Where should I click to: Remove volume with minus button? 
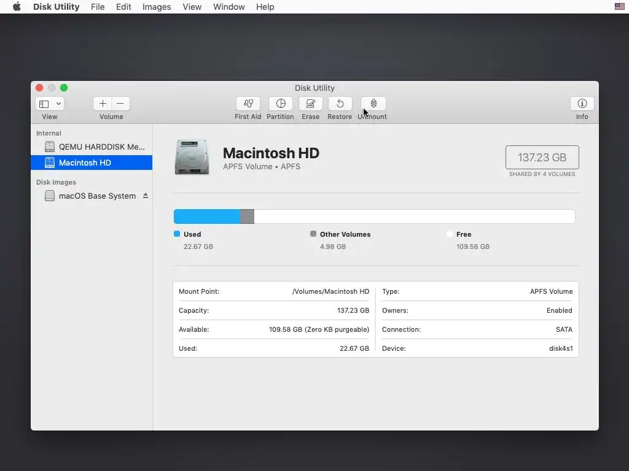point(120,104)
